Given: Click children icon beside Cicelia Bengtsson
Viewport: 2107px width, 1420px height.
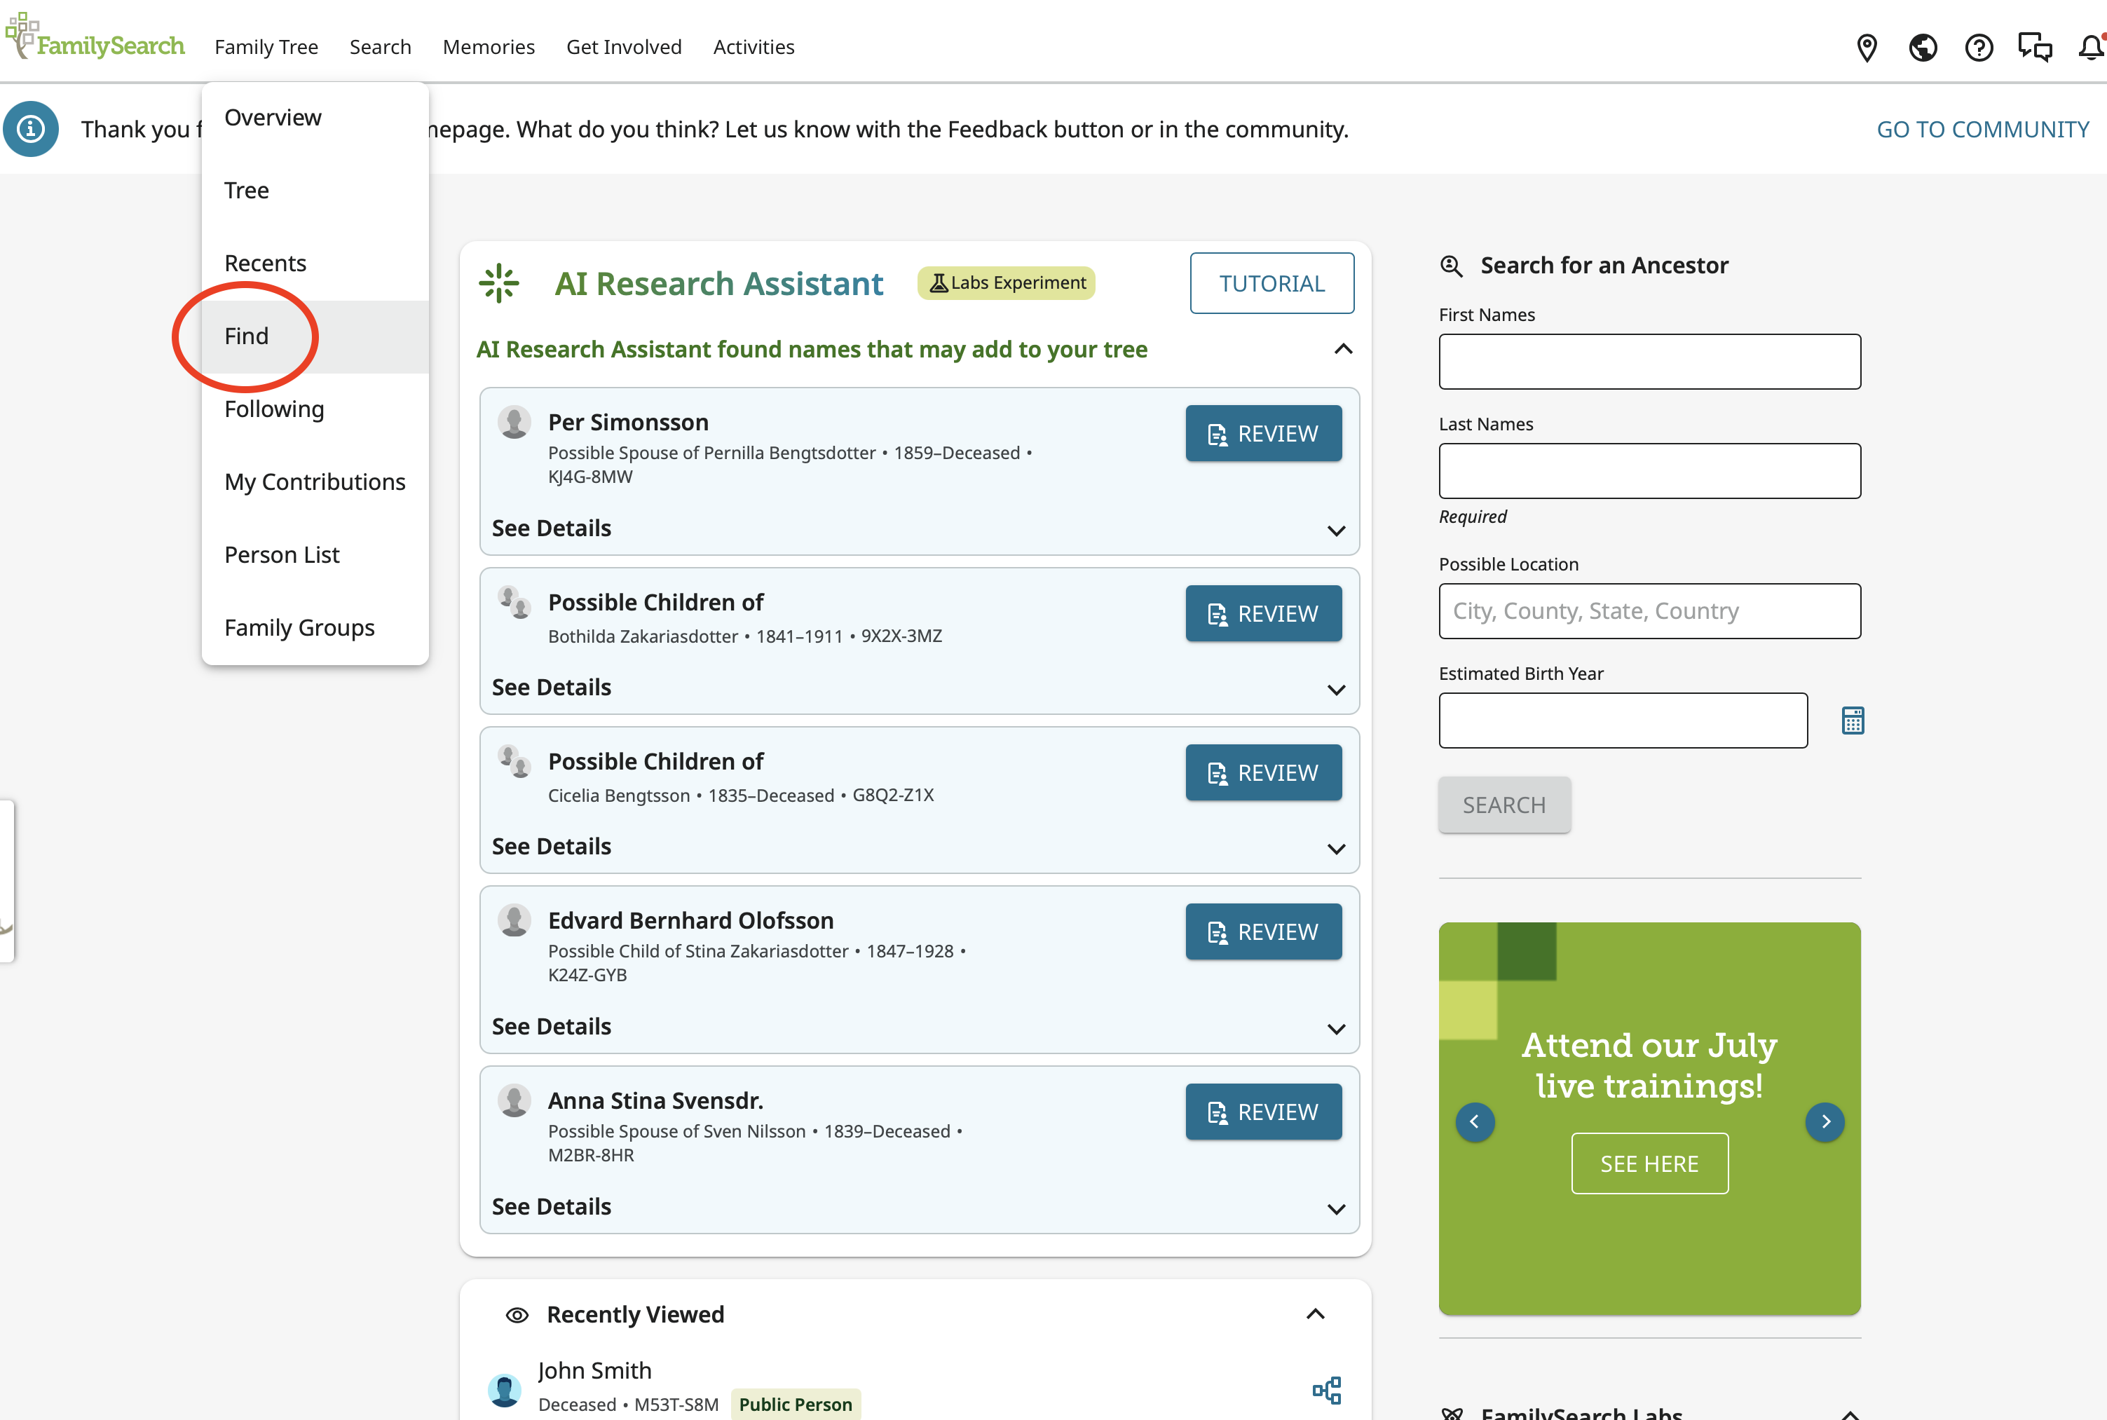Looking at the screenshot, I should pos(514,762).
